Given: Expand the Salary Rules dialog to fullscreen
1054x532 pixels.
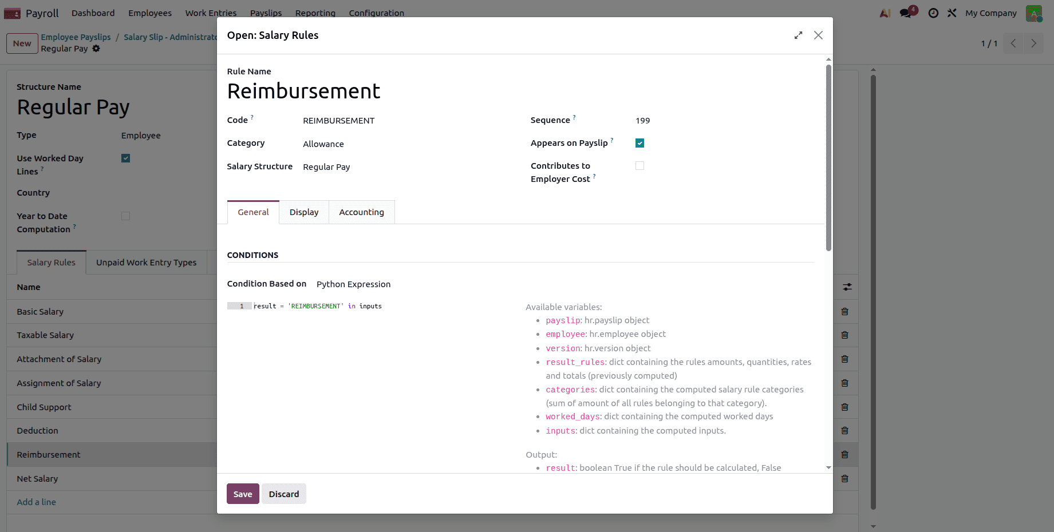Looking at the screenshot, I should tap(798, 35).
